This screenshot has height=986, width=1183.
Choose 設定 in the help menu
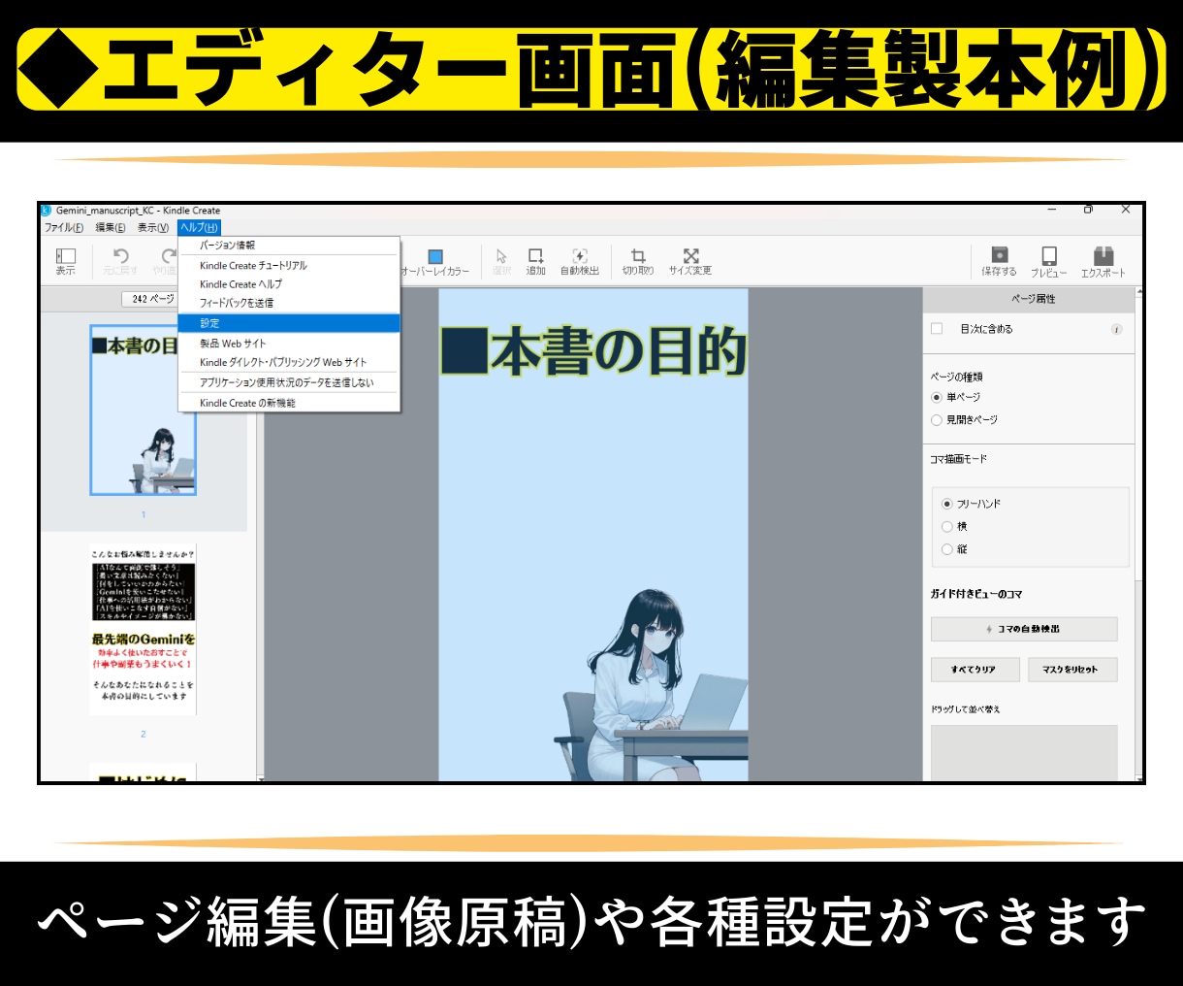(x=289, y=323)
